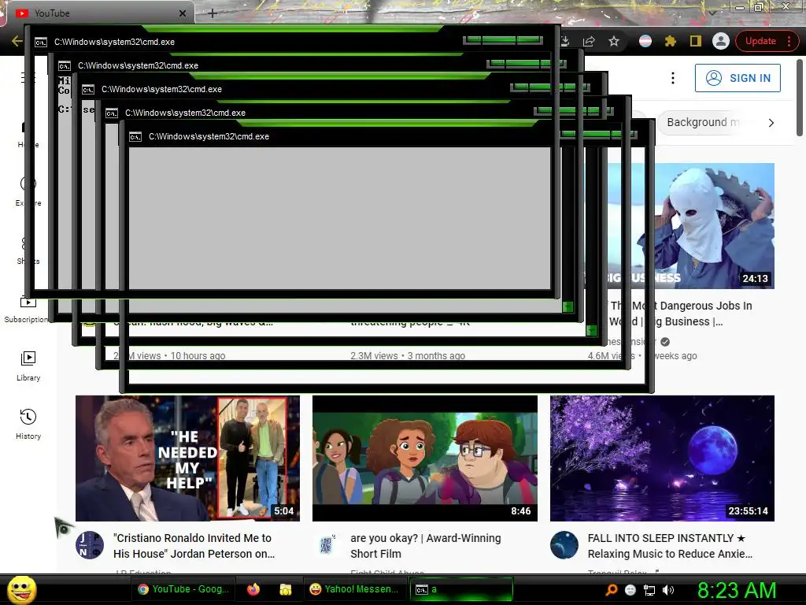Click the share page icon in the address bar
The image size is (806, 605).
point(589,41)
